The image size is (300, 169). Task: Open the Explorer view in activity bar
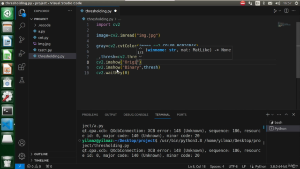pyautogui.click(x=22, y=13)
